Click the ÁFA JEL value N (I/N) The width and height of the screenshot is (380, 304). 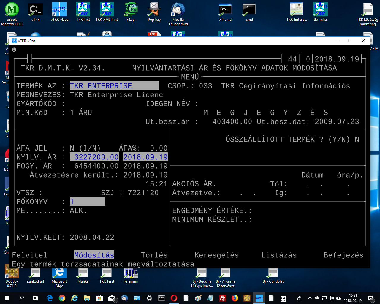85,148
